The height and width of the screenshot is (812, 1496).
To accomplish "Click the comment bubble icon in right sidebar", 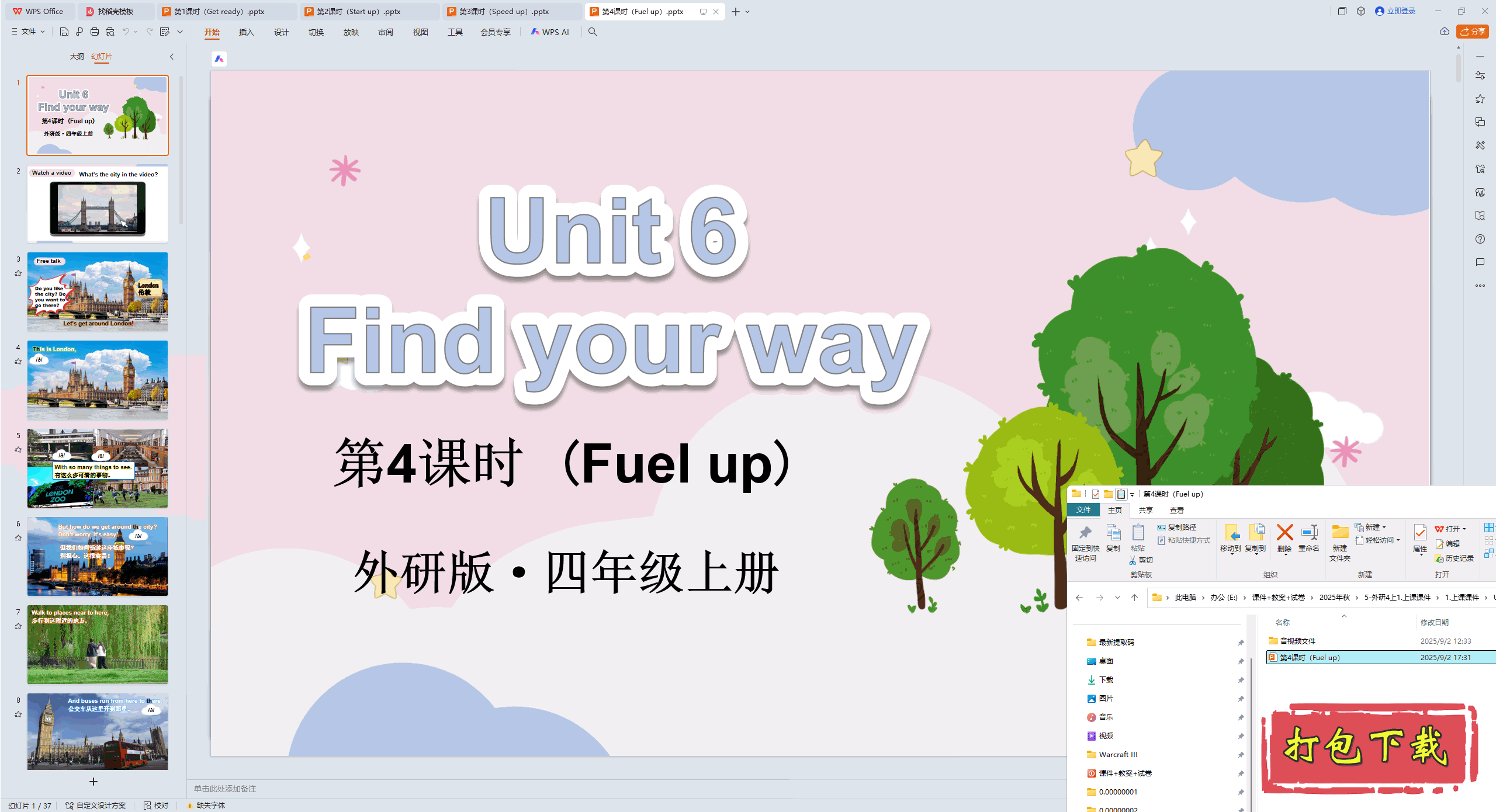I will click(x=1480, y=262).
